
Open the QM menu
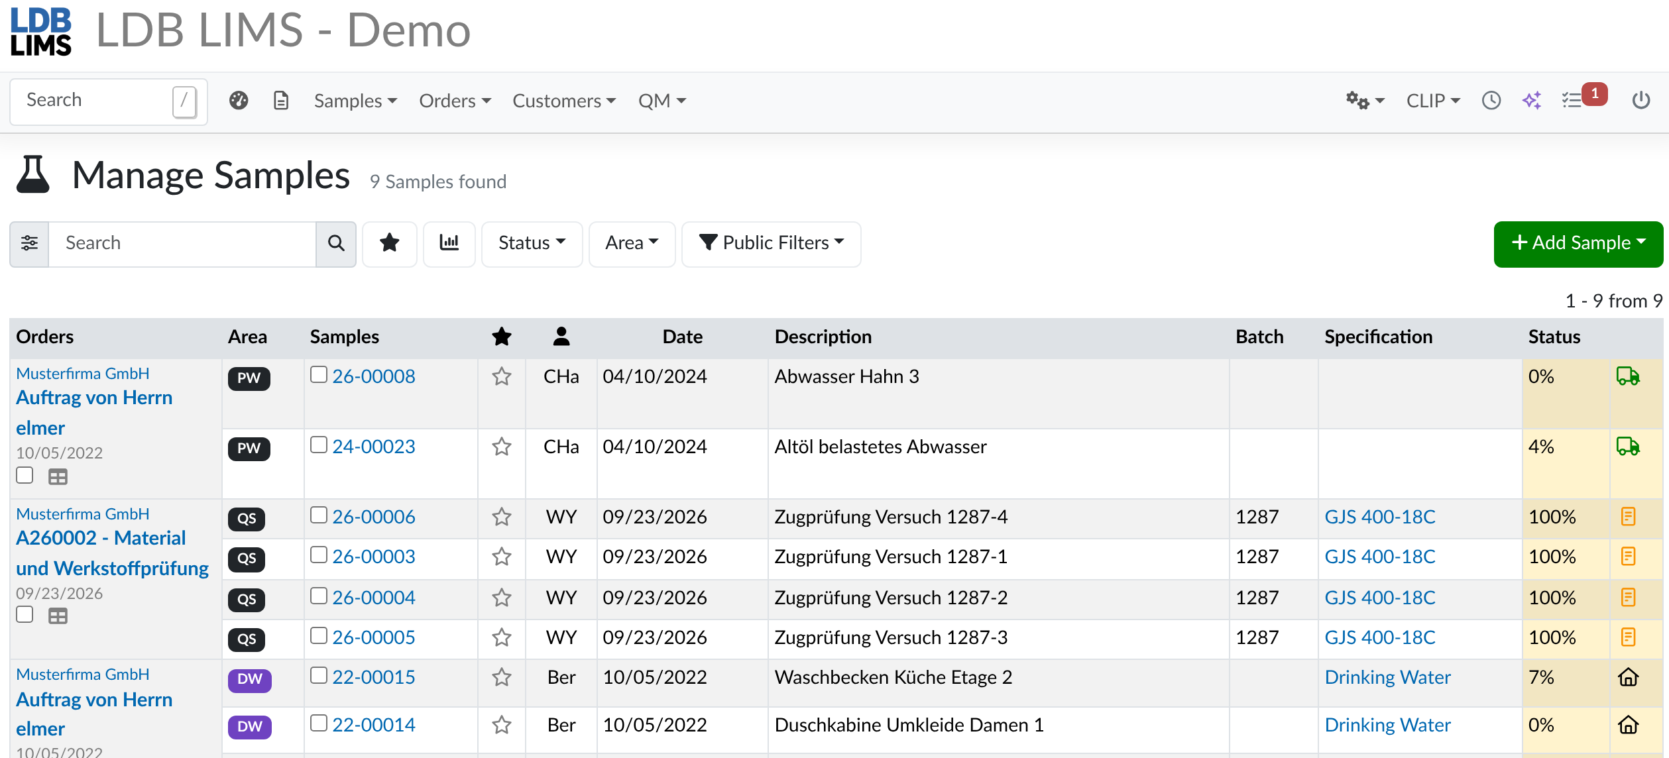point(662,101)
